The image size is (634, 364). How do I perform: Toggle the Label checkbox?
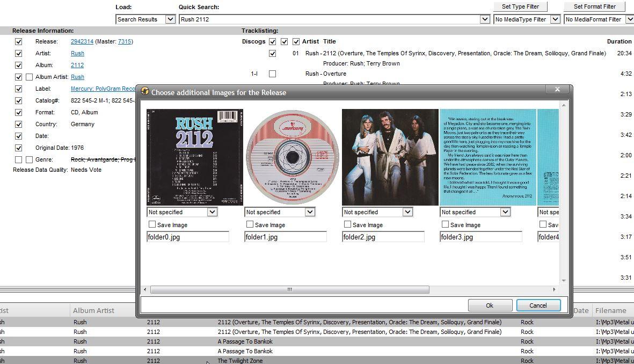(x=19, y=89)
